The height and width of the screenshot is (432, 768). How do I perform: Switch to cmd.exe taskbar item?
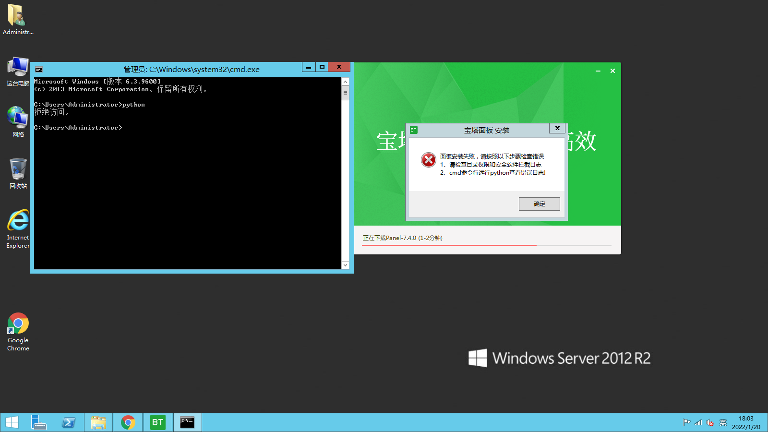(187, 422)
